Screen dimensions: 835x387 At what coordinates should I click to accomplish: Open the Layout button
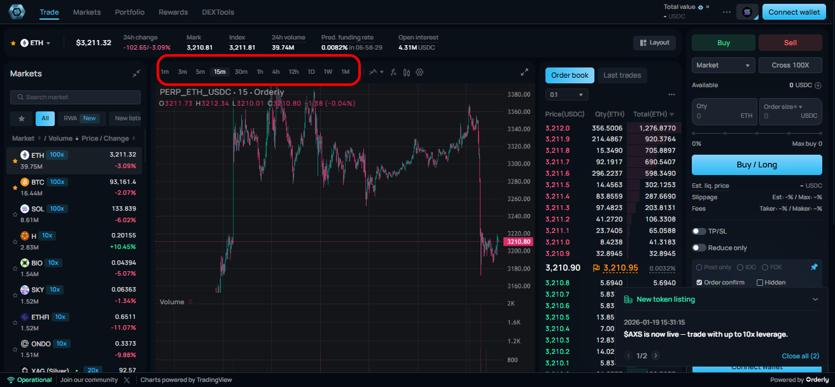[654, 43]
